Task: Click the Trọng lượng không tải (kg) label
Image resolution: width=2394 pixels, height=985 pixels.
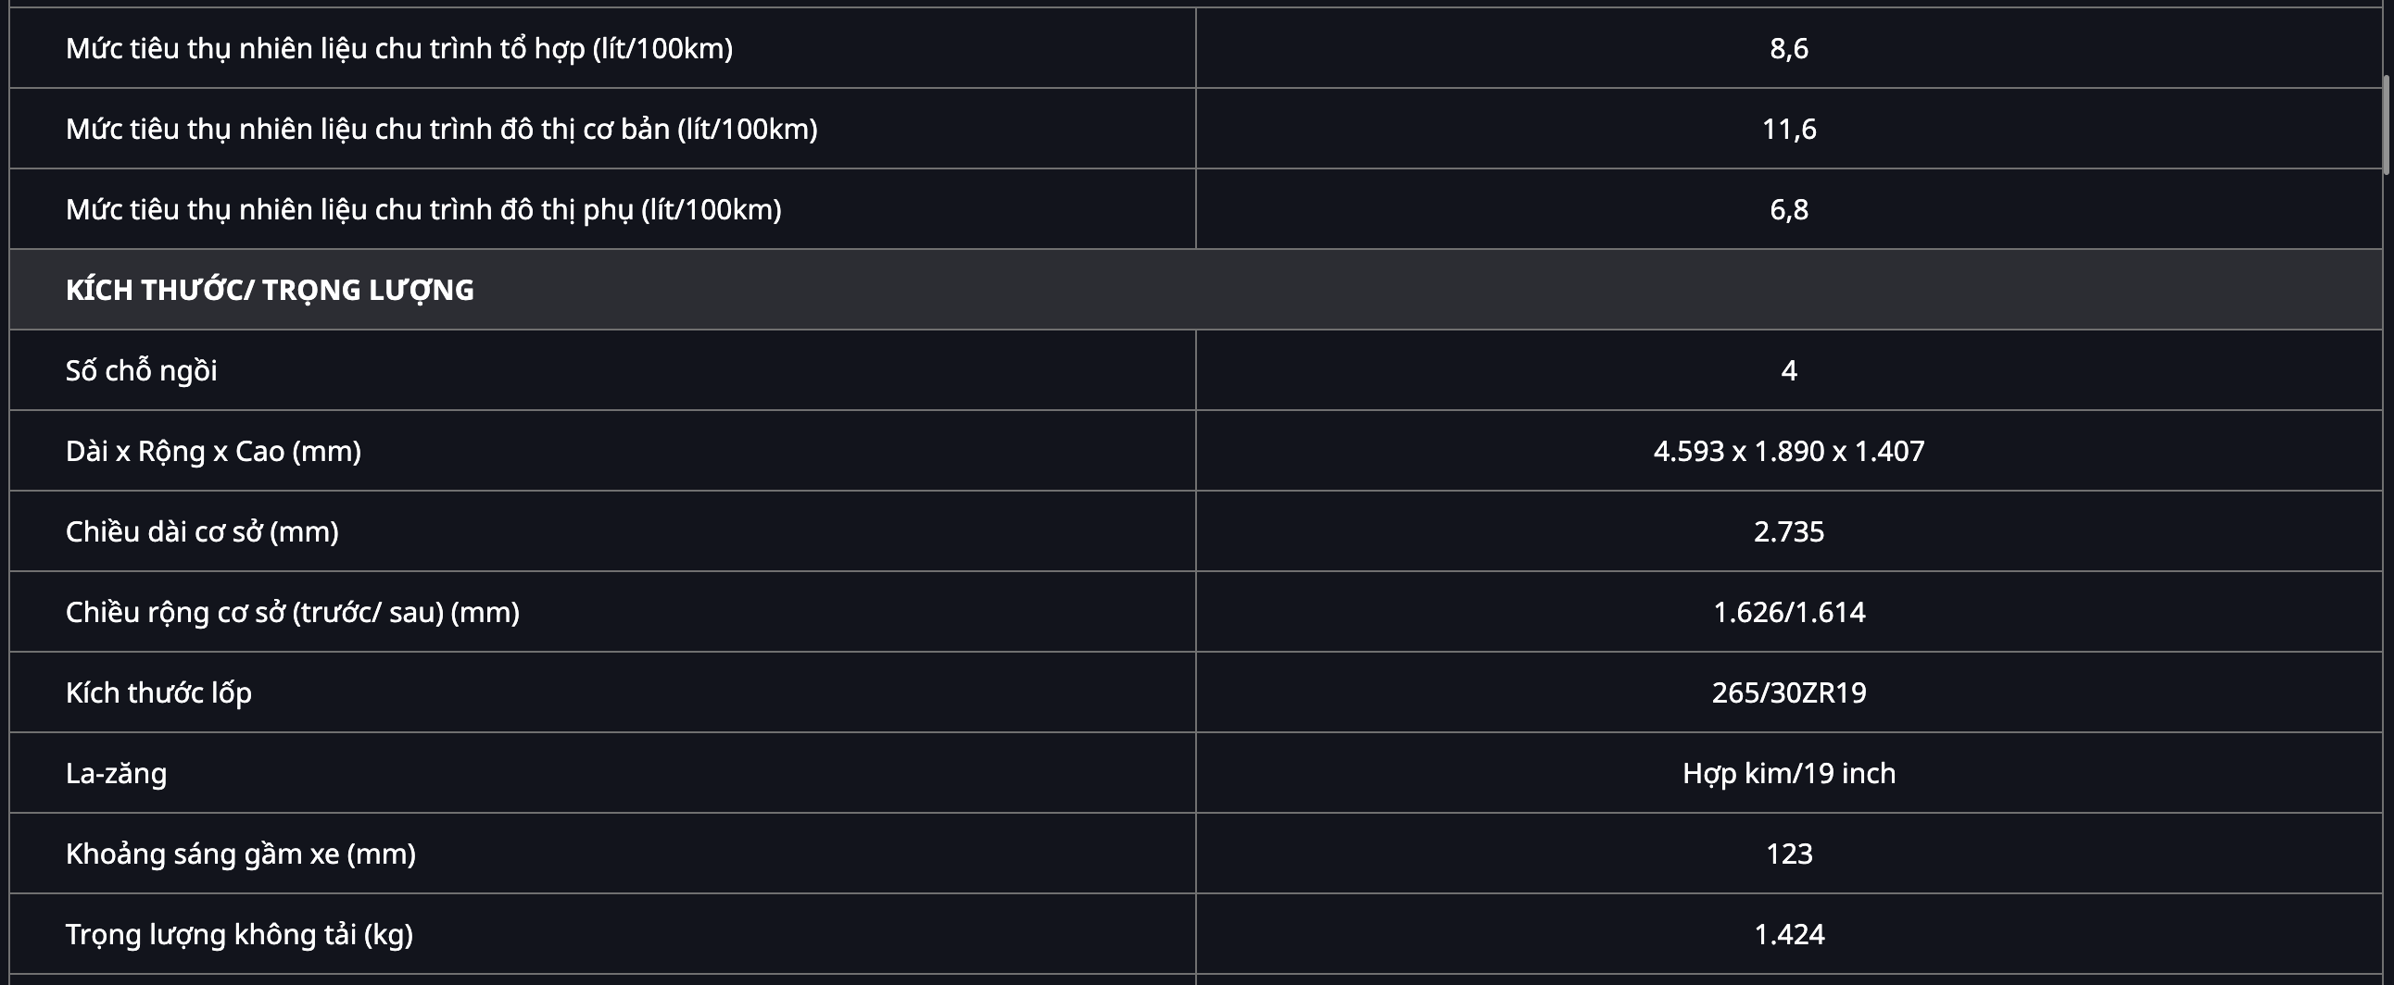Action: click(239, 934)
